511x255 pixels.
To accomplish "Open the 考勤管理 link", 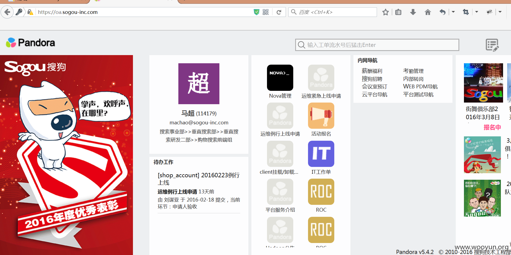I will click(413, 71).
